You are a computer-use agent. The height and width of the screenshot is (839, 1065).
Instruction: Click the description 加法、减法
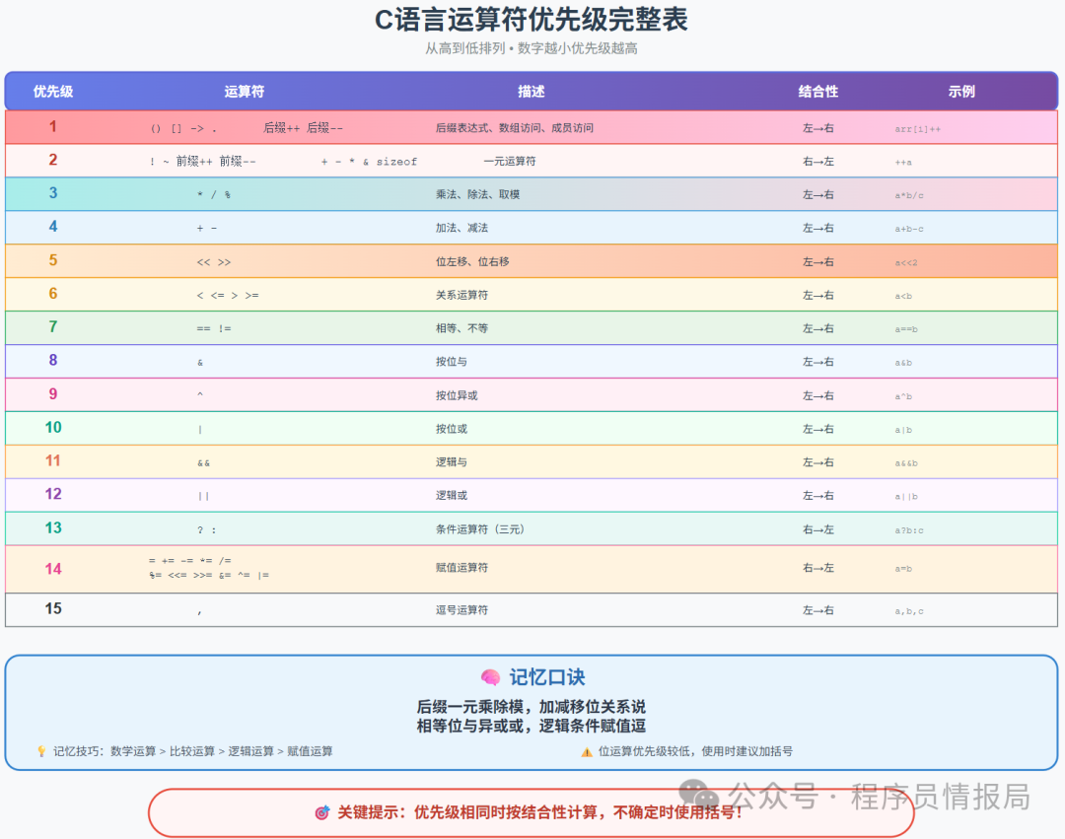tap(461, 228)
